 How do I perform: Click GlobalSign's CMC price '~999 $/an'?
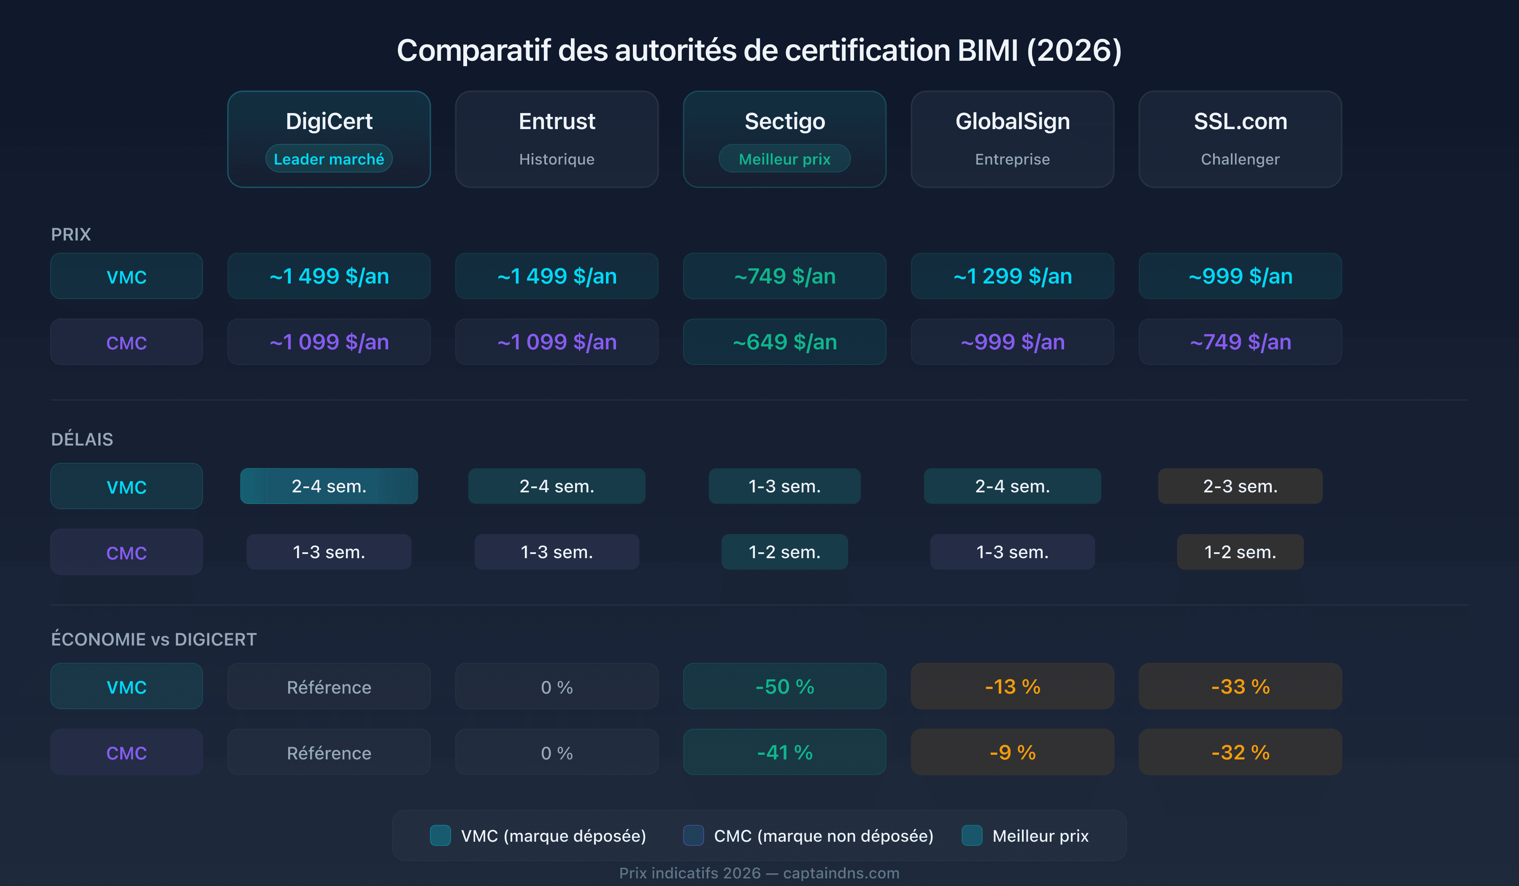(1013, 342)
